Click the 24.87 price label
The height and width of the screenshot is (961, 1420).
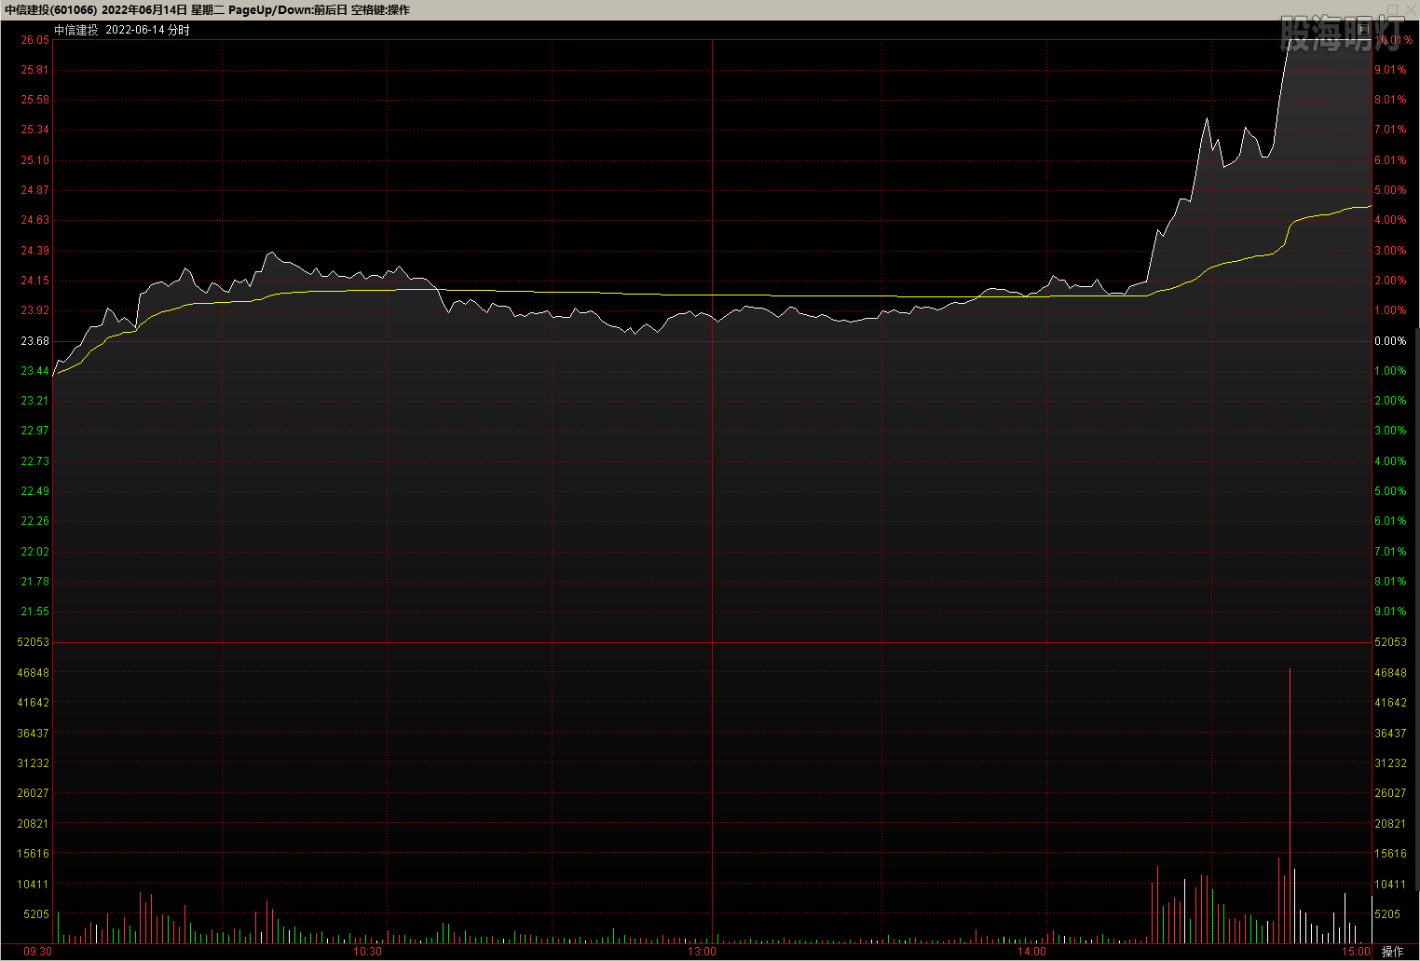pos(34,190)
